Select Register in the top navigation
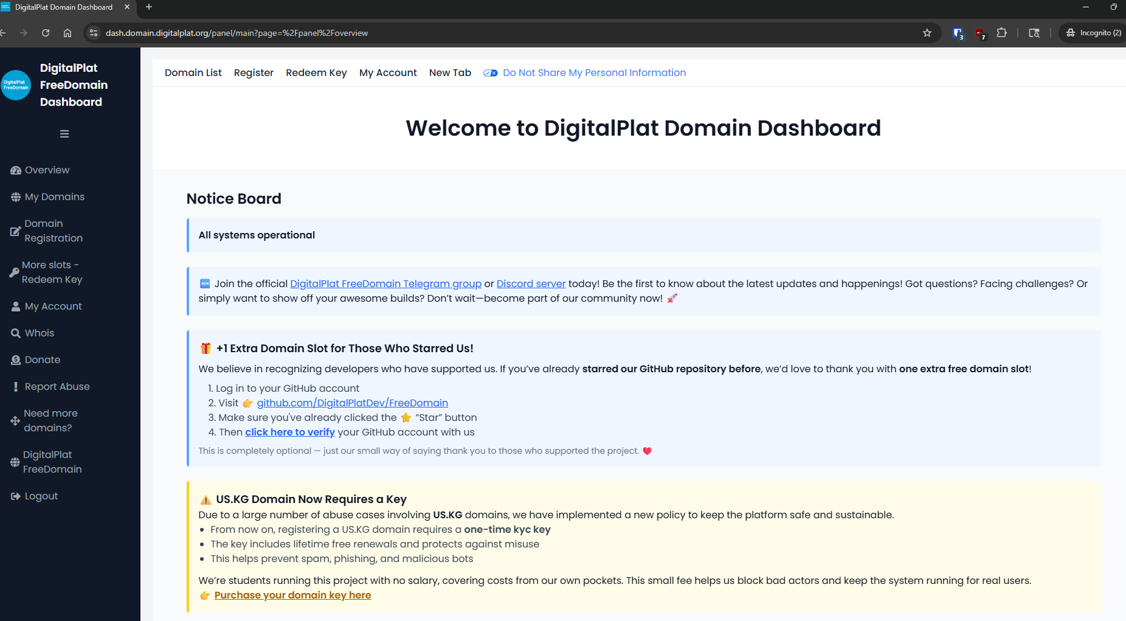Screen dimensions: 1126x621 coord(254,73)
